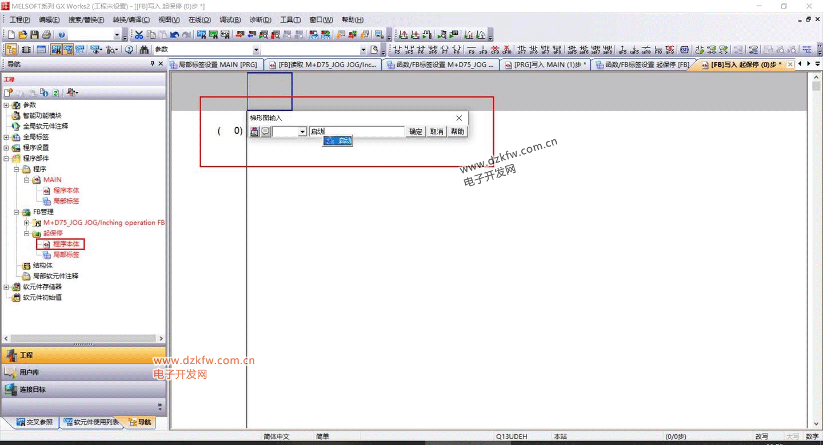Click the Print icon in toolbar
Viewport: 823px width, 445px height.
(x=46, y=35)
